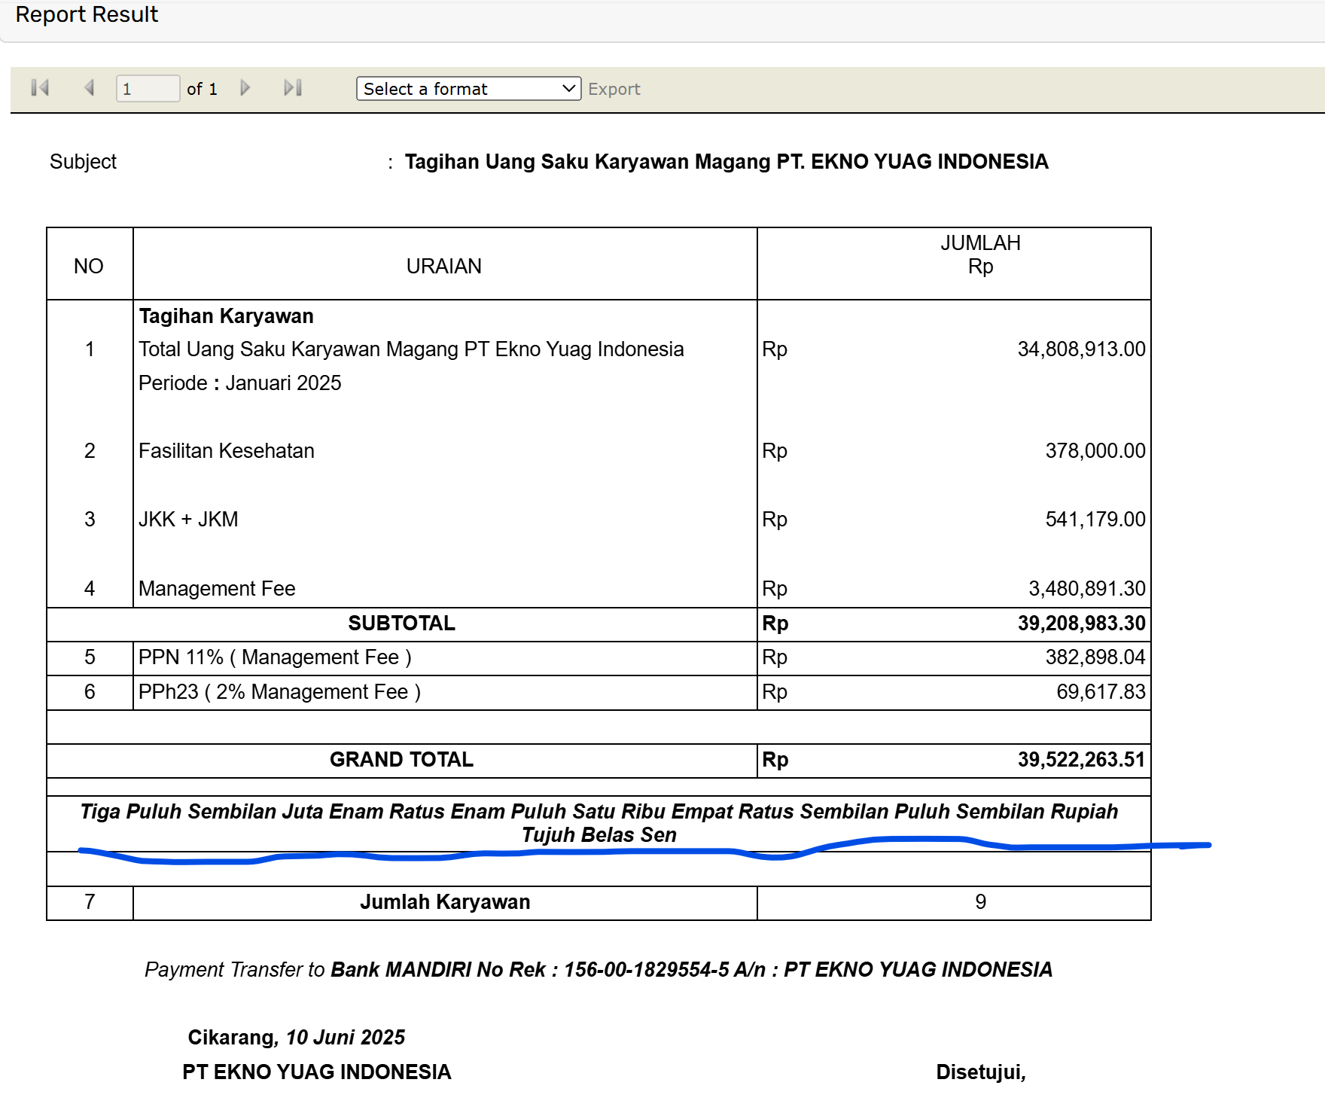
Task: Click amount 69,617.83
Action: 1101,692
